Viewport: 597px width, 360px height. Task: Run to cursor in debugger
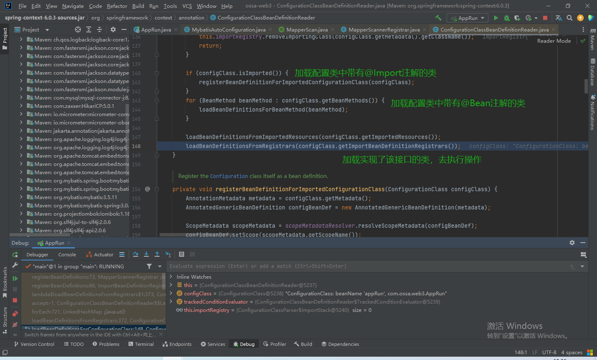click(x=168, y=254)
